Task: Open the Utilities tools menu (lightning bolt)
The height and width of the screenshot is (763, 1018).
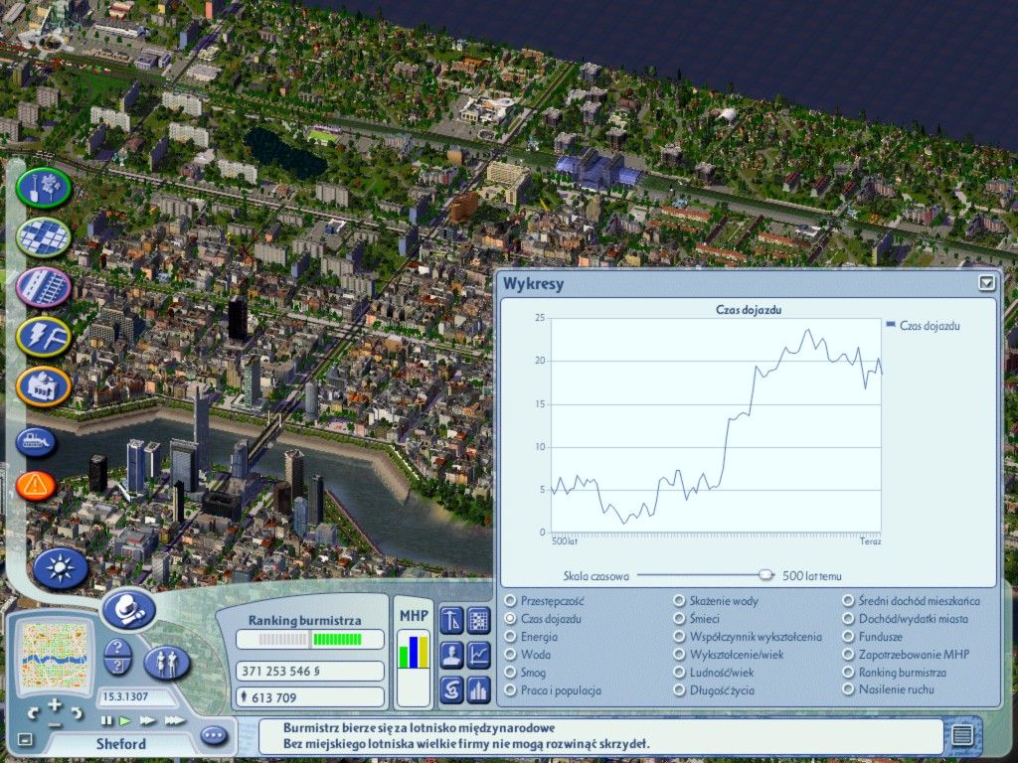Action: (44, 336)
